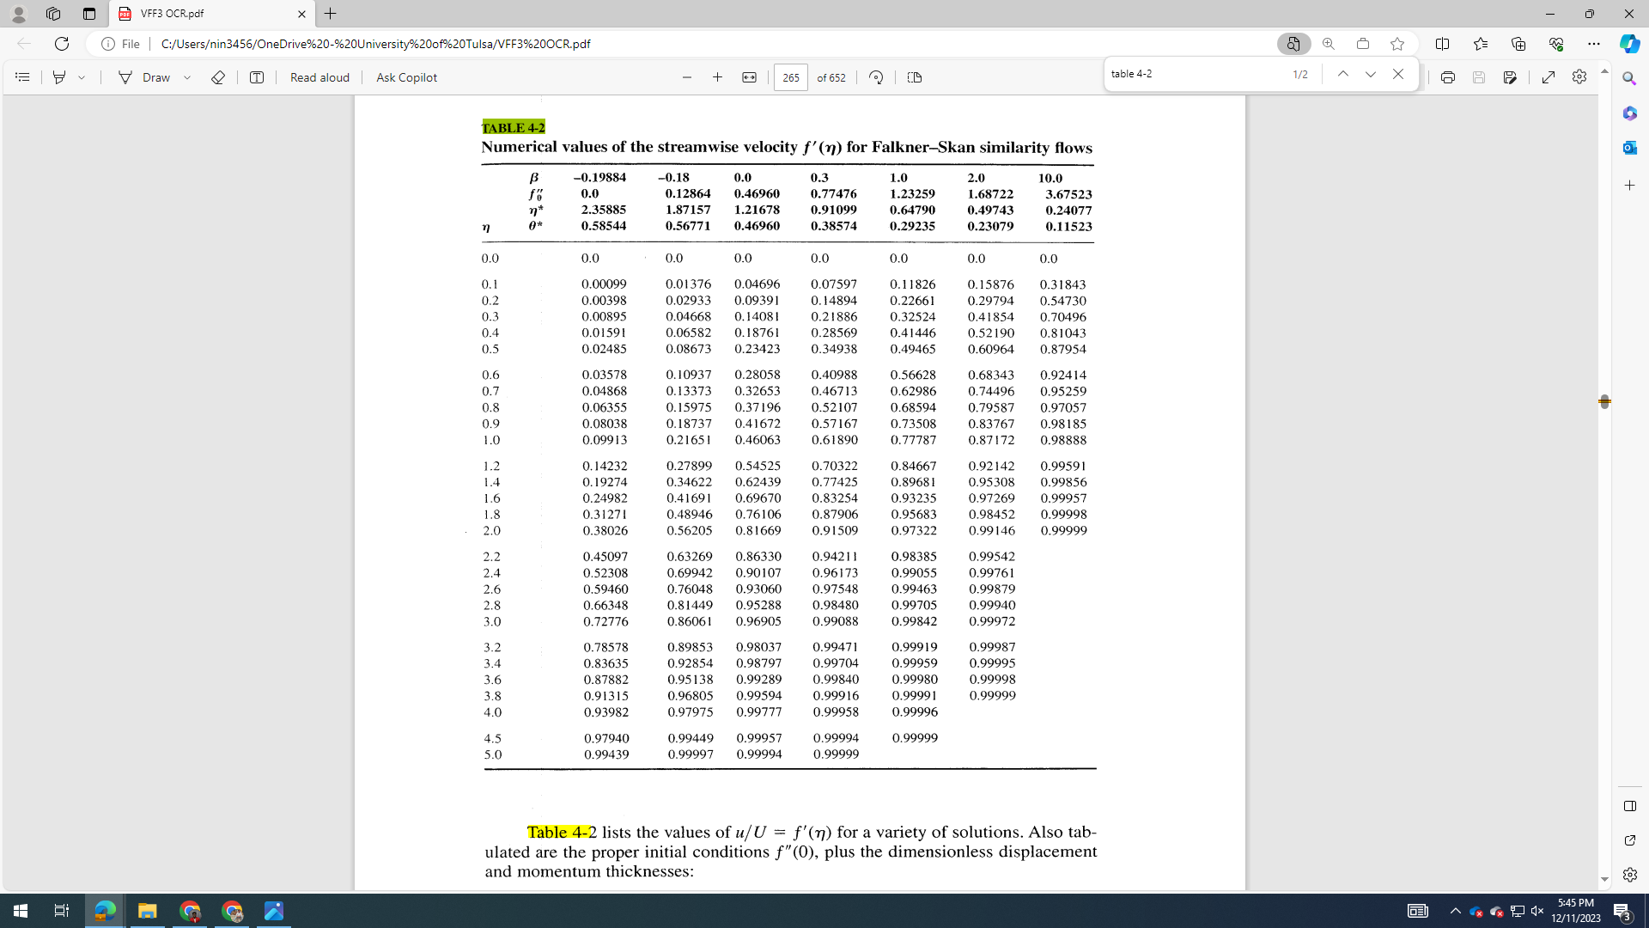Open the highlighter color dropdown

[82, 77]
